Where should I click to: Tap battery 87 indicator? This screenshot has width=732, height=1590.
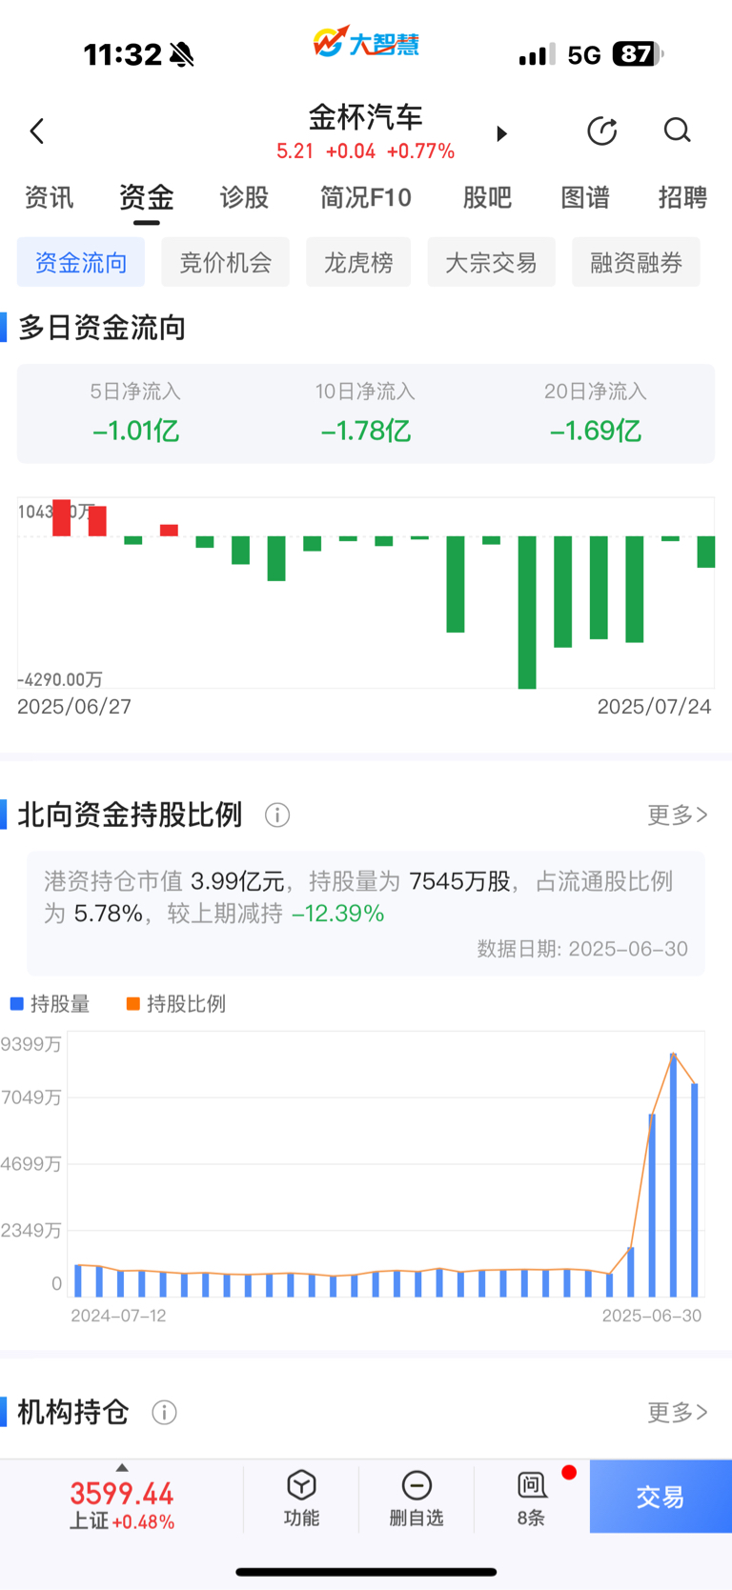pyautogui.click(x=638, y=54)
